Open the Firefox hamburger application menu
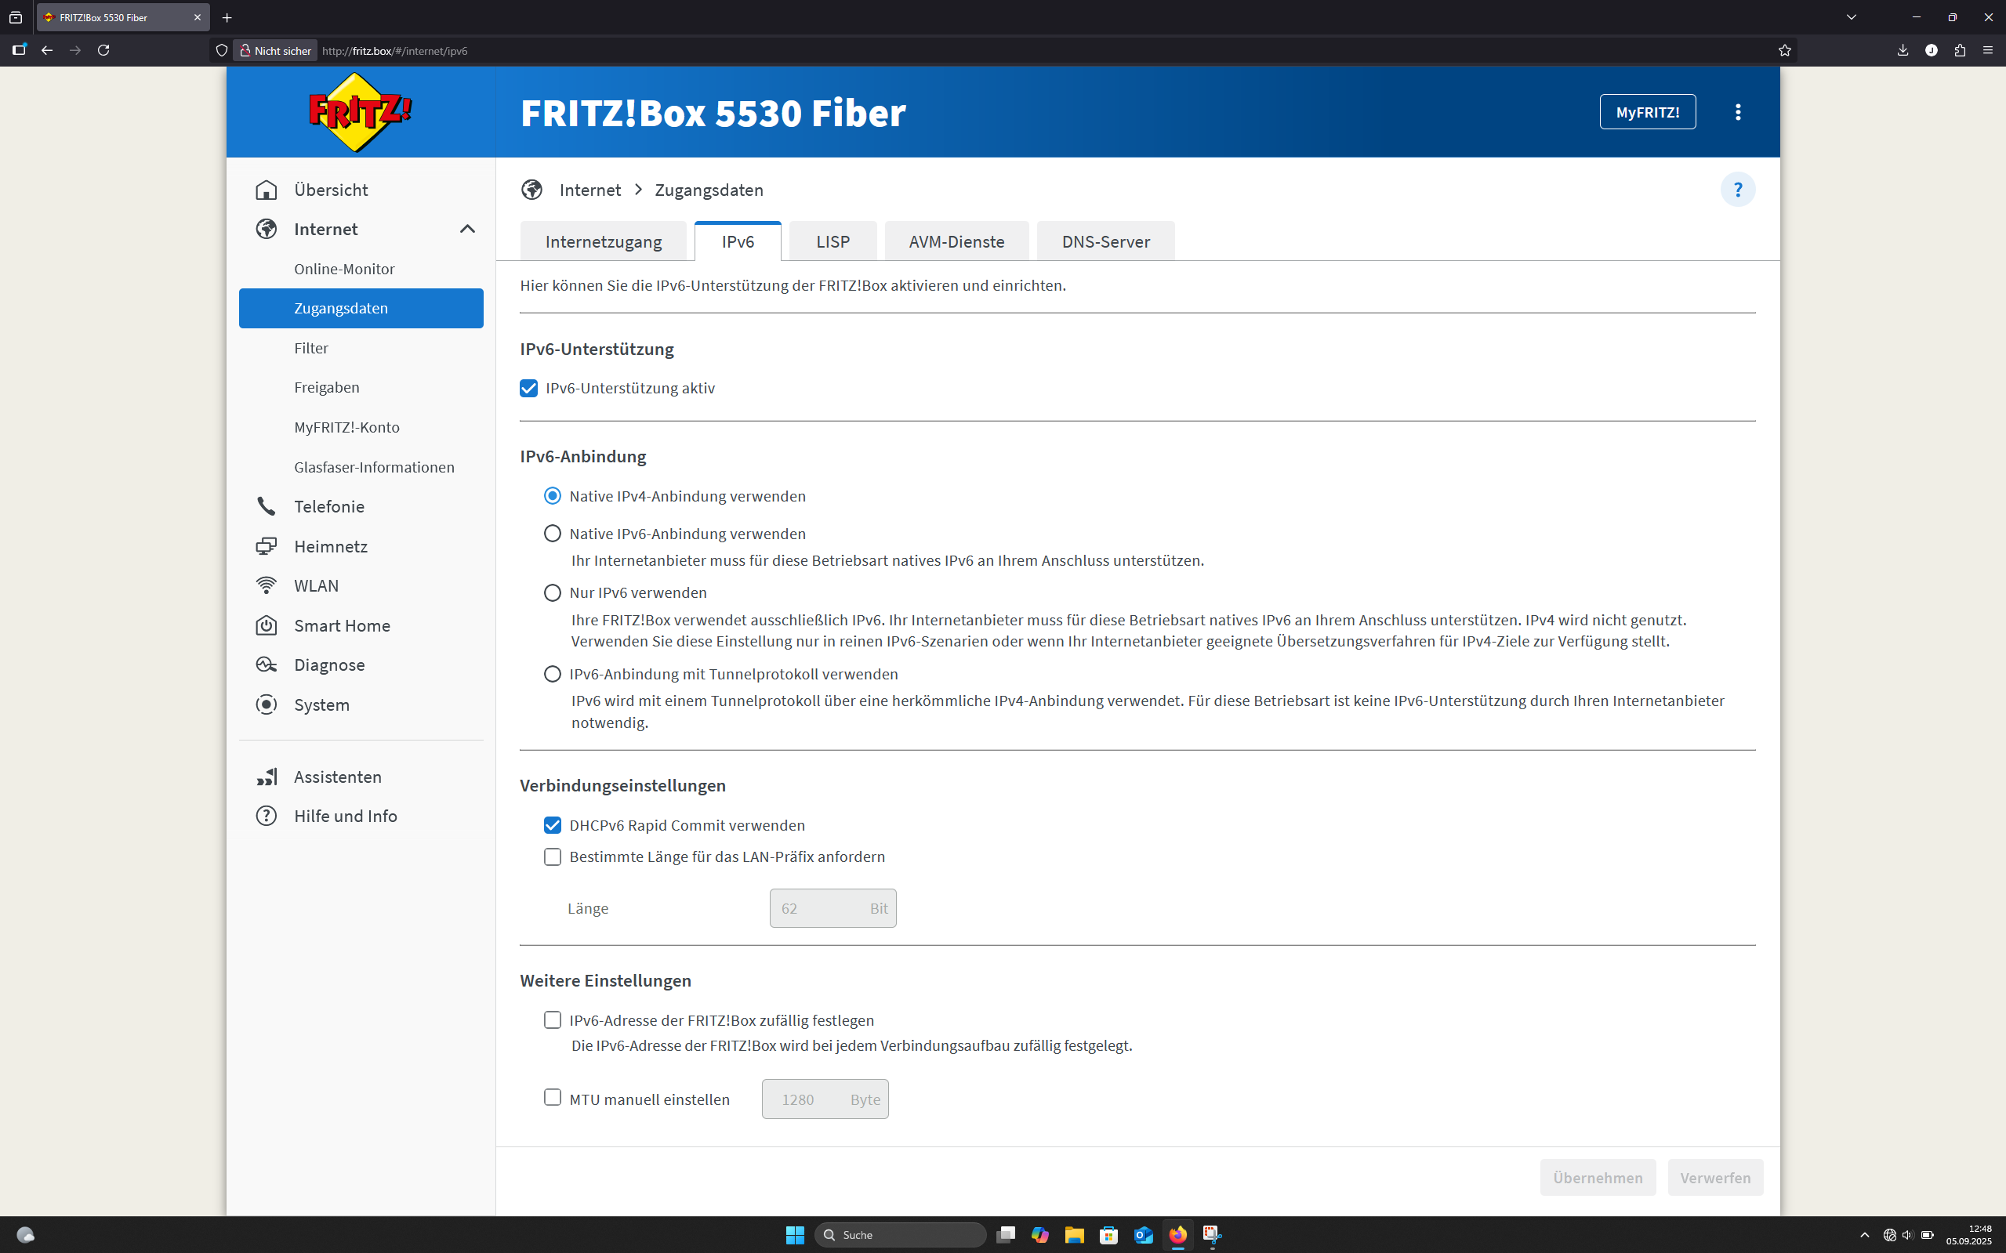The width and height of the screenshot is (2006, 1253). click(1988, 51)
